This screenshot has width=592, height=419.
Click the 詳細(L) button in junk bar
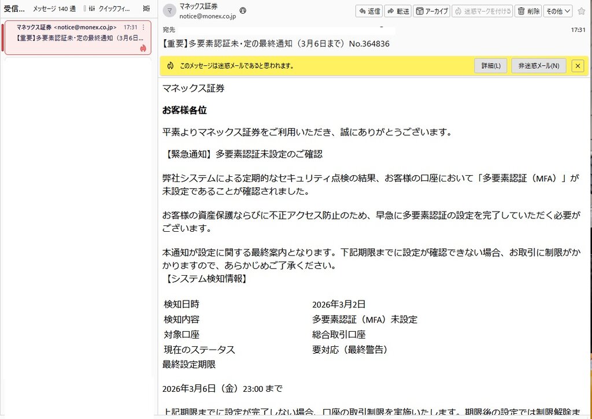click(490, 66)
